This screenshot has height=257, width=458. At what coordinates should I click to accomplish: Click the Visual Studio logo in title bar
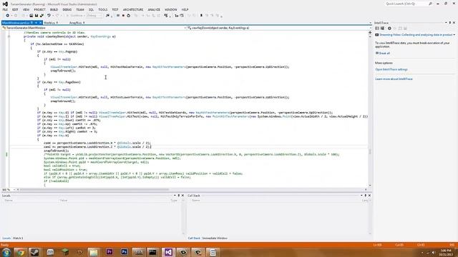(5, 4)
